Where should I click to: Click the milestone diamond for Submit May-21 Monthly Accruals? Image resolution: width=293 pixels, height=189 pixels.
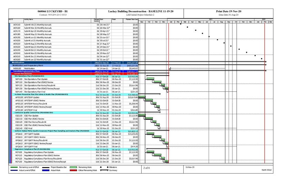[202, 34]
